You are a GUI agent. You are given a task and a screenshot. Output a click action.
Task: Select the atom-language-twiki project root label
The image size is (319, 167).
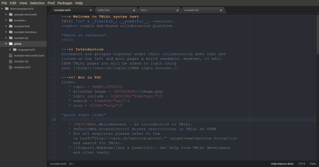(22, 9)
